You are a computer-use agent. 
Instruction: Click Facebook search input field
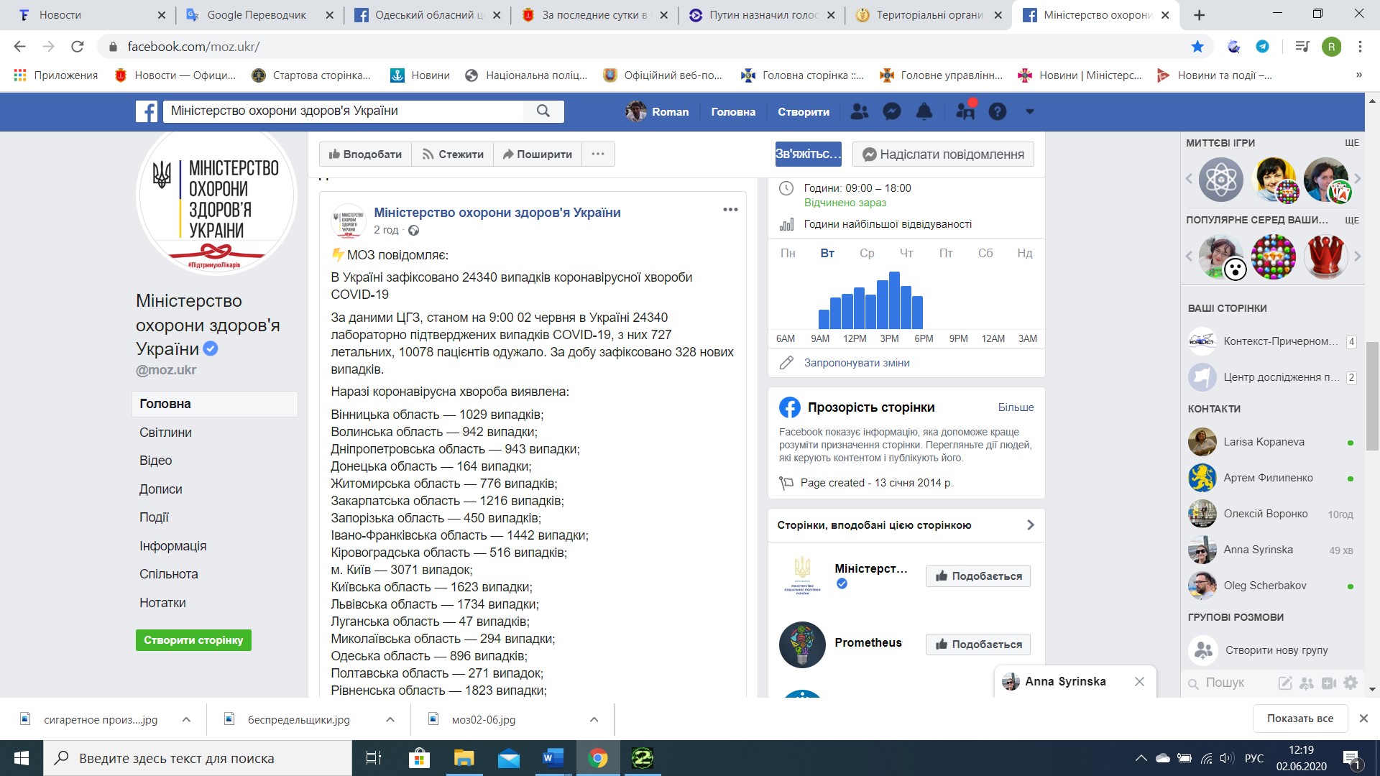[345, 111]
